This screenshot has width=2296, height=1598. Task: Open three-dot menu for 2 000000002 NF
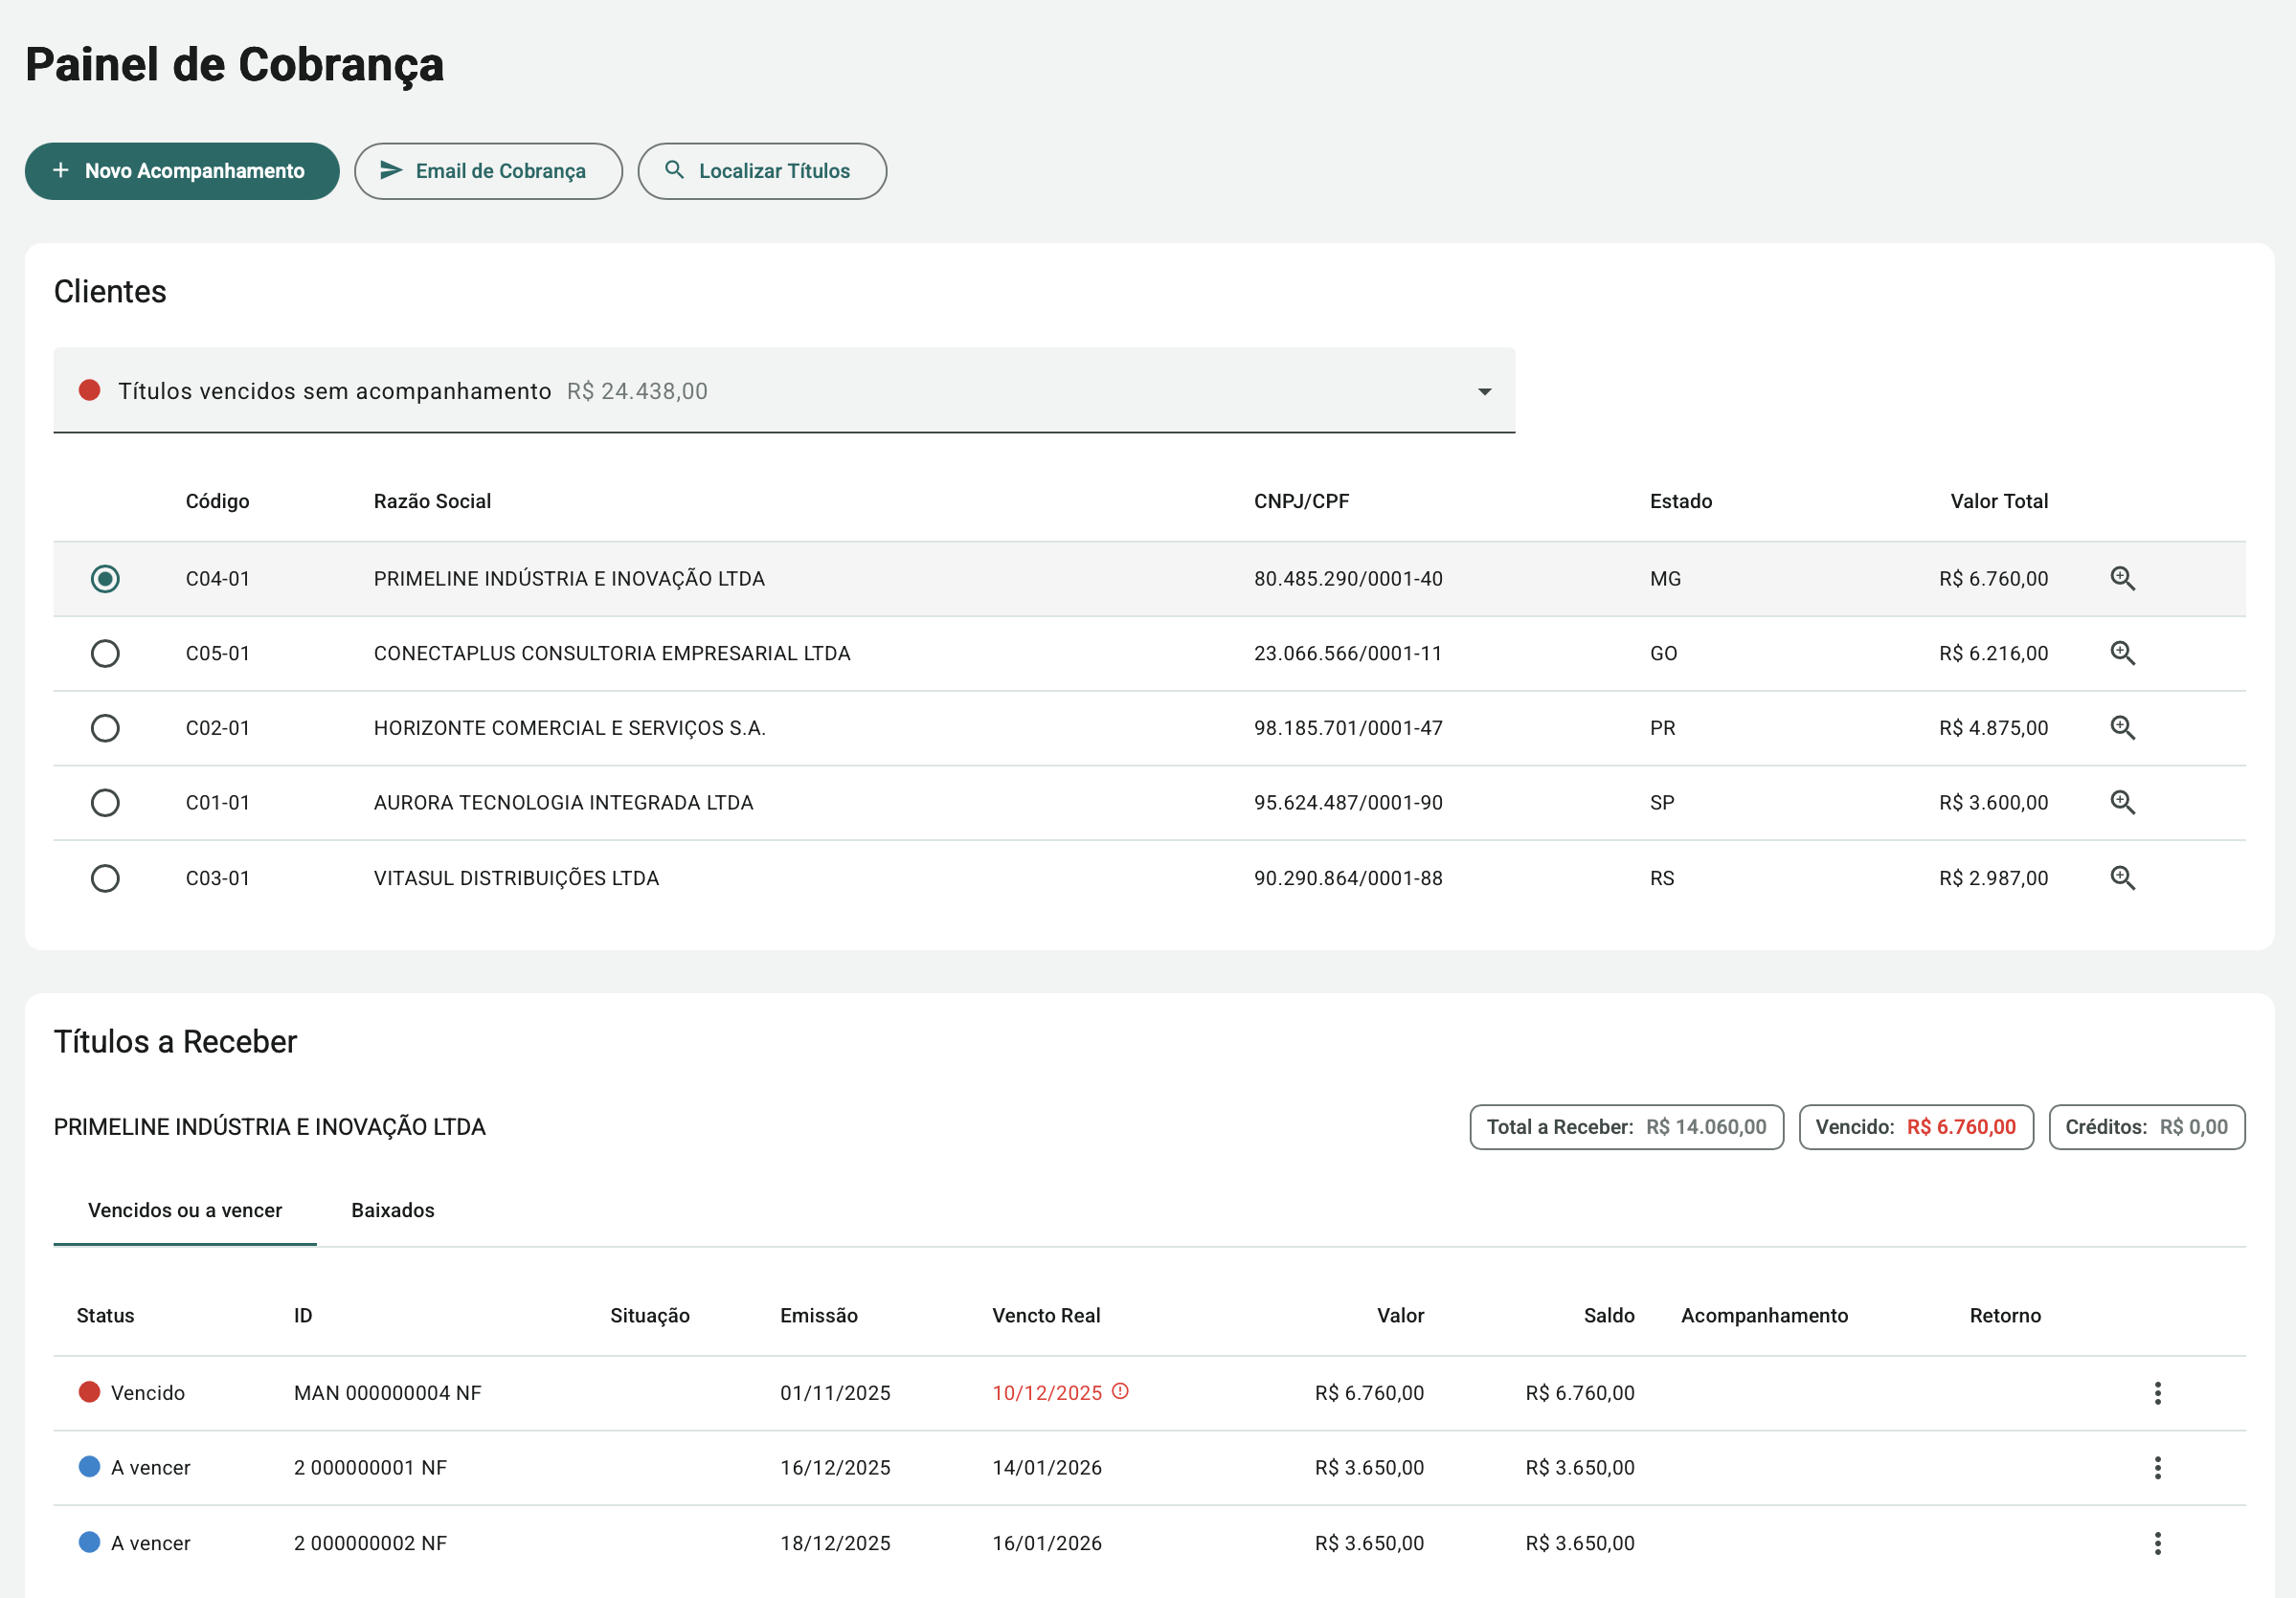pos(2157,1543)
